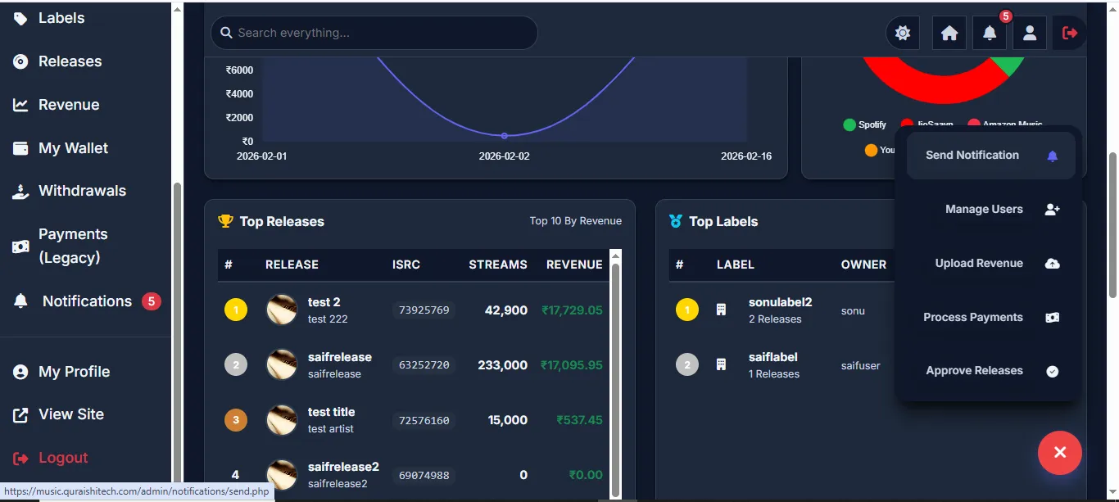The height and width of the screenshot is (502, 1119).
Task: Click the cash icon beside Process Payments
Action: tap(1053, 318)
